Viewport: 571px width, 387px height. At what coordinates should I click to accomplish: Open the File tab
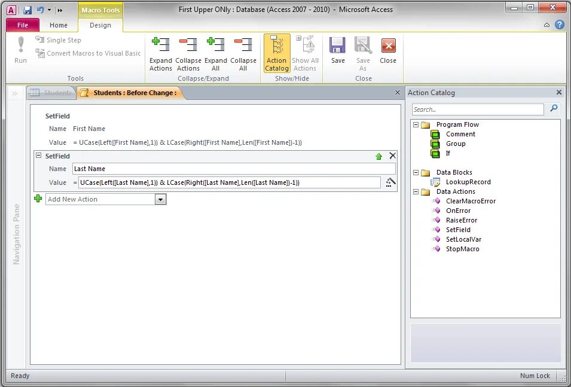[23, 25]
